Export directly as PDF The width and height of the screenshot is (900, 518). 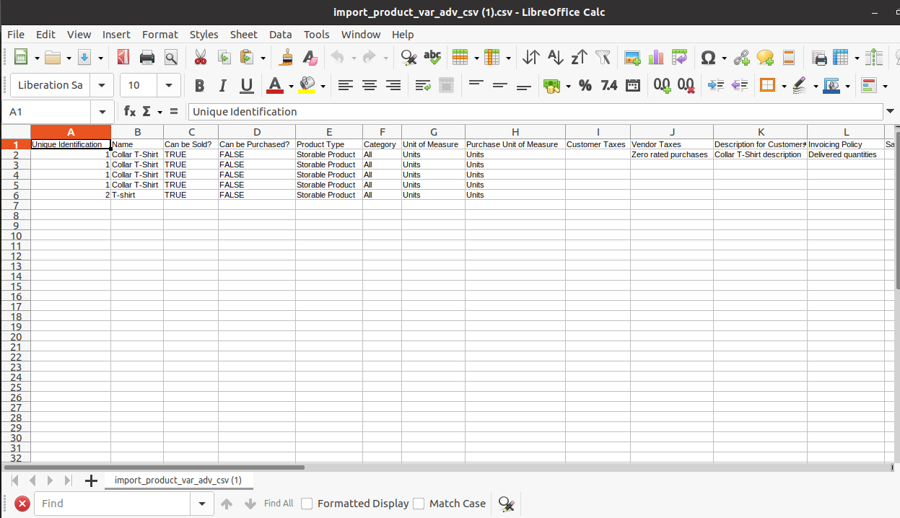pos(123,57)
